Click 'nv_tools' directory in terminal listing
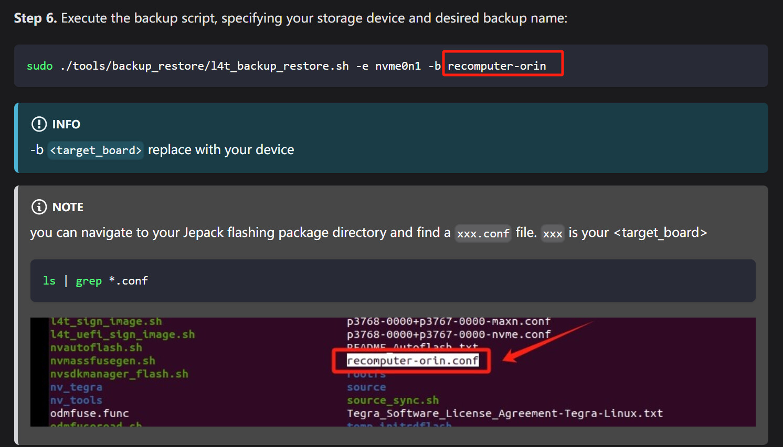The height and width of the screenshot is (447, 783). [x=76, y=400]
